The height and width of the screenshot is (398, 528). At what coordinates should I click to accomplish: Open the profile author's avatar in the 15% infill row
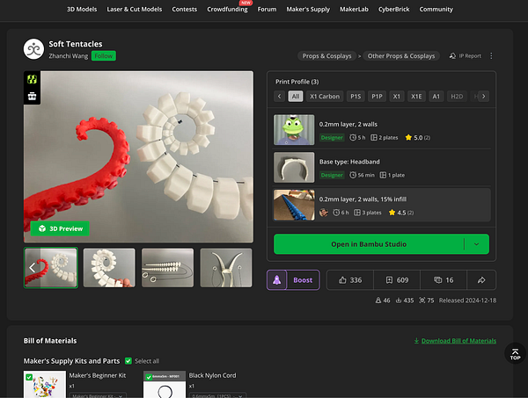point(324,213)
